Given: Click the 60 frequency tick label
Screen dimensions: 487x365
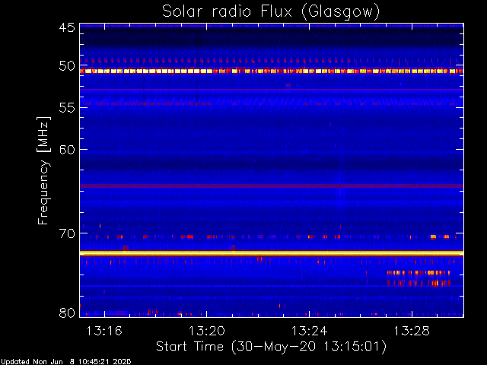Looking at the screenshot, I should (67, 150).
